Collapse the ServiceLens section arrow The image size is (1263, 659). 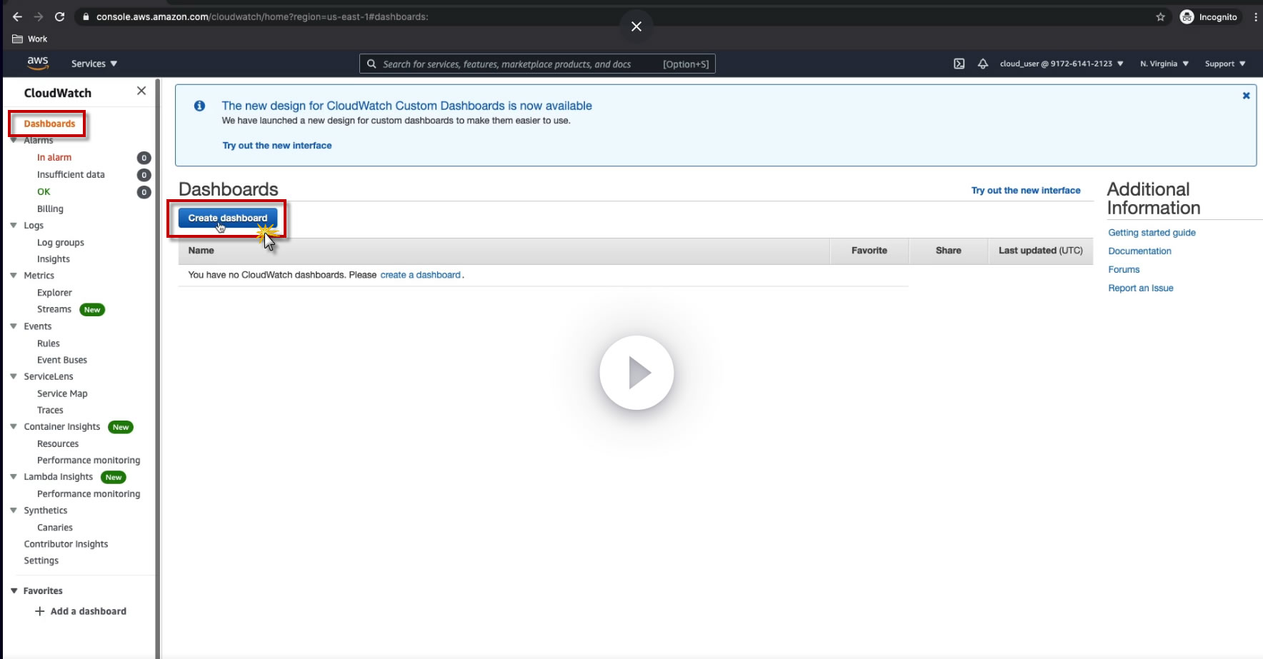14,376
